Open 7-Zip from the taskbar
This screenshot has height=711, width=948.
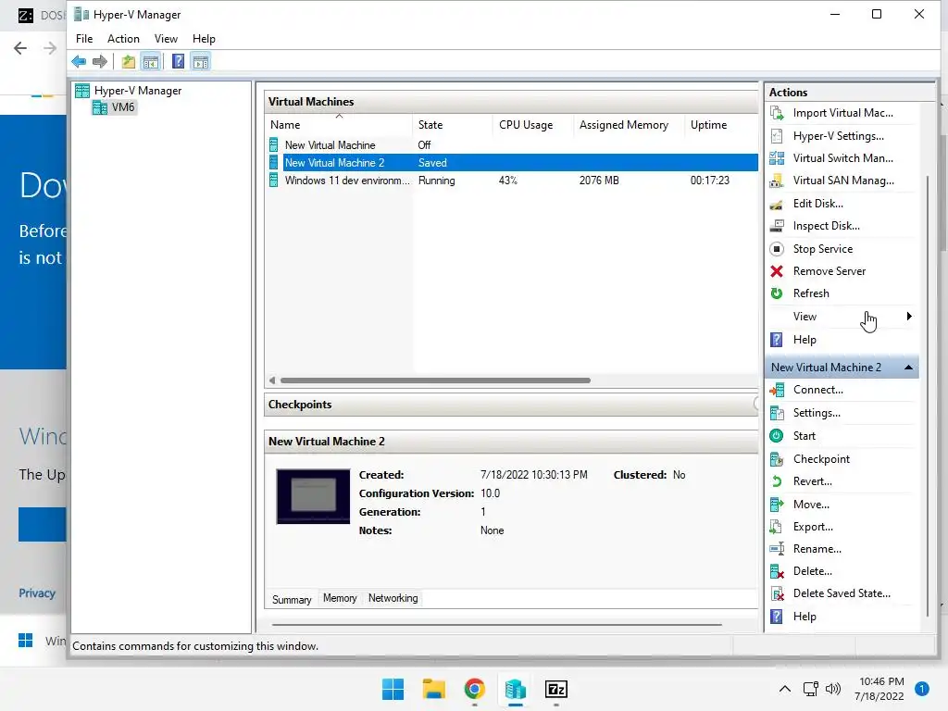tap(556, 689)
